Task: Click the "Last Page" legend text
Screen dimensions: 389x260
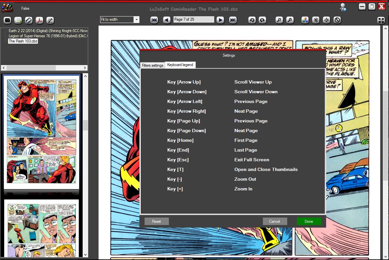Action: pos(246,150)
